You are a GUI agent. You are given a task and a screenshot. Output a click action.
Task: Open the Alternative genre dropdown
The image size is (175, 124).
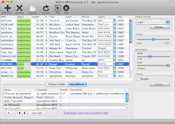114,28
